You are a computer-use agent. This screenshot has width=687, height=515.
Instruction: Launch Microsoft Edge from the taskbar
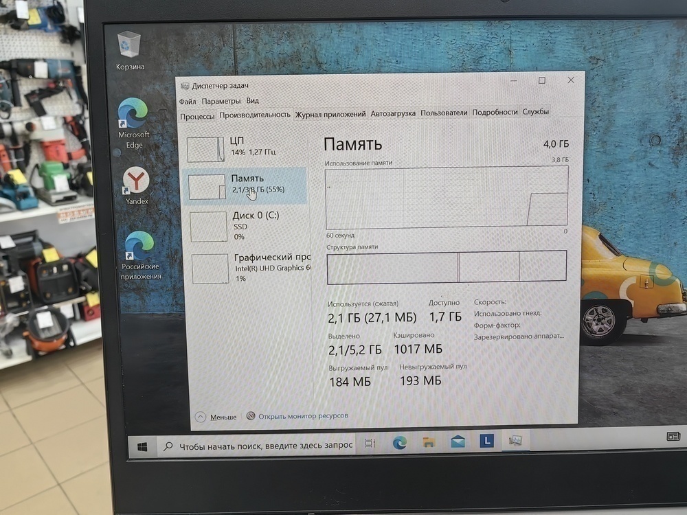(398, 444)
